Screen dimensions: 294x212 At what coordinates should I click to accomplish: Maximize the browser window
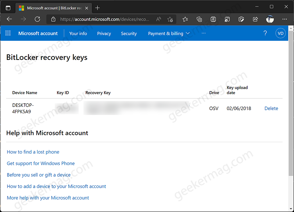(x=272, y=7)
